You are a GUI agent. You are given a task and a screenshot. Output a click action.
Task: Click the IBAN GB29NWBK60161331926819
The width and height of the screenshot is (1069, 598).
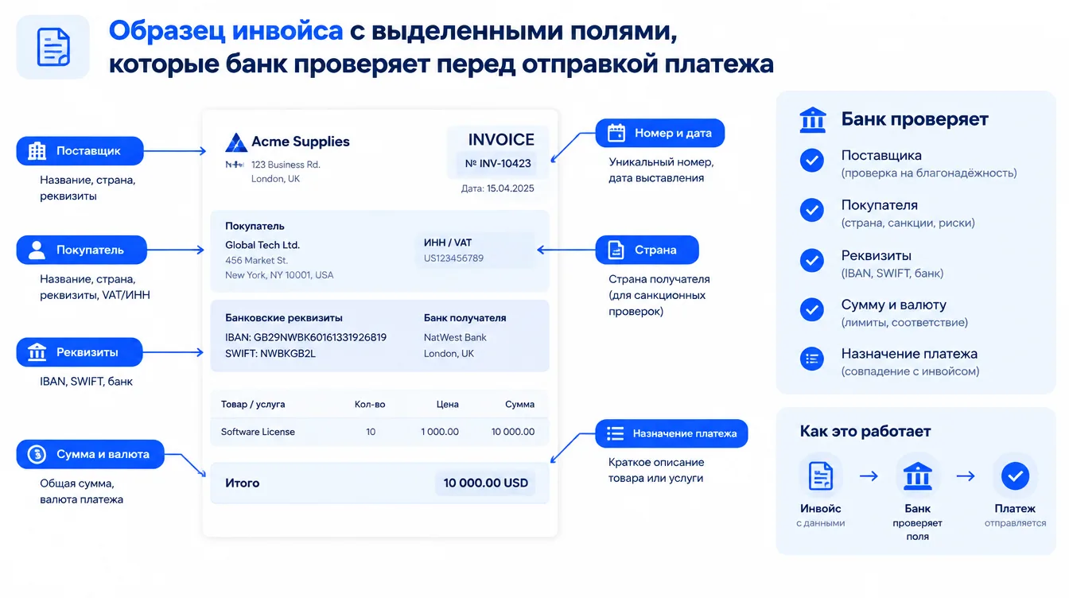[x=305, y=337]
